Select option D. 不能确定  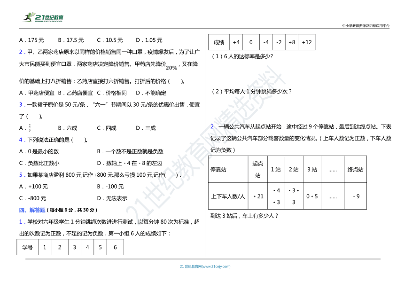tap(151, 93)
